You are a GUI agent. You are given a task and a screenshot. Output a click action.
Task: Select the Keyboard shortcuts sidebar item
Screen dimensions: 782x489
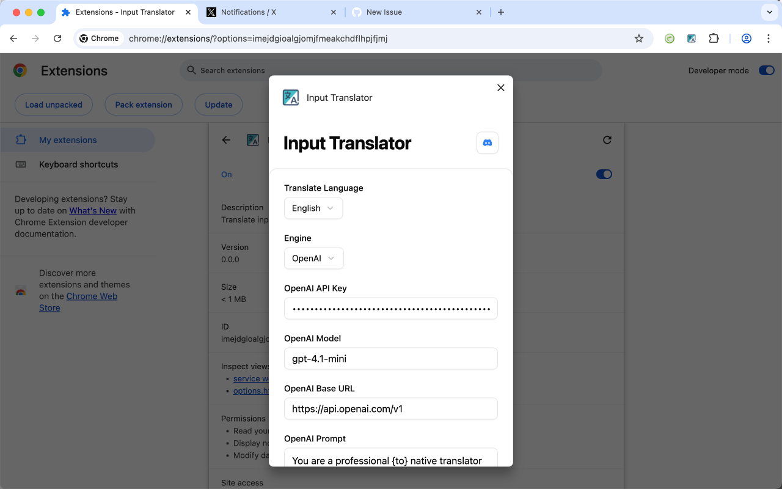(79, 164)
